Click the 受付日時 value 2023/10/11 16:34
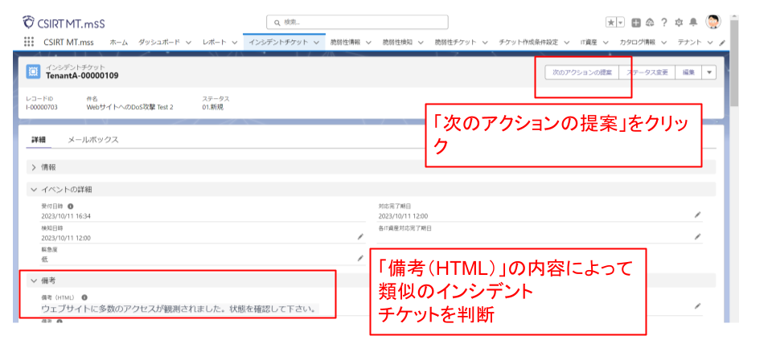772x344 pixels. click(66, 216)
